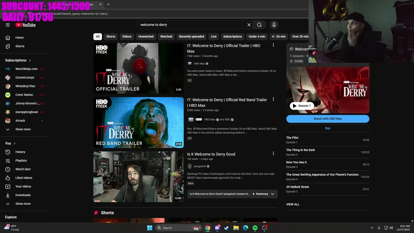This screenshot has width=414, height=233.
Task: Open the Windows Start menu
Action: click(150, 228)
